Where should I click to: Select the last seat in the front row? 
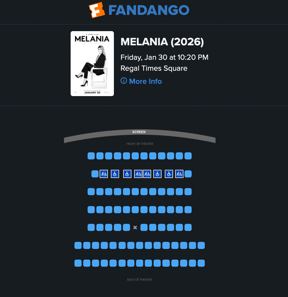(x=188, y=156)
